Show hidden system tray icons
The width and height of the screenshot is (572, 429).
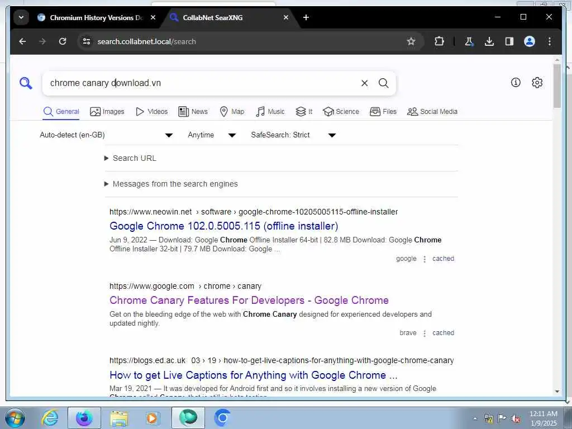pos(475,418)
